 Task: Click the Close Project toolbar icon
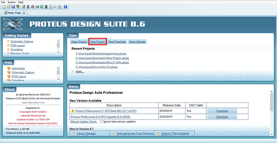click(17, 7)
